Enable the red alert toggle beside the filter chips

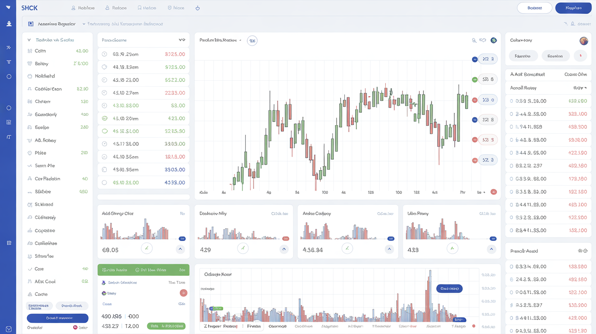580,55
